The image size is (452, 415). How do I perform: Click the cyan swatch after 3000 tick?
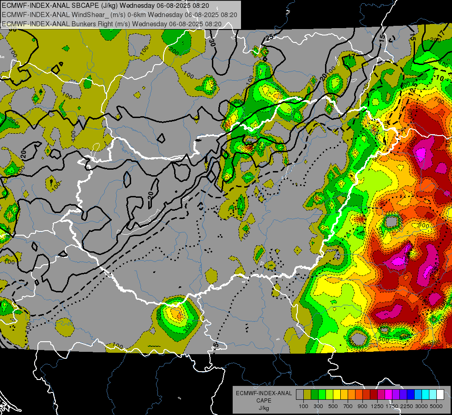[x=426, y=395]
